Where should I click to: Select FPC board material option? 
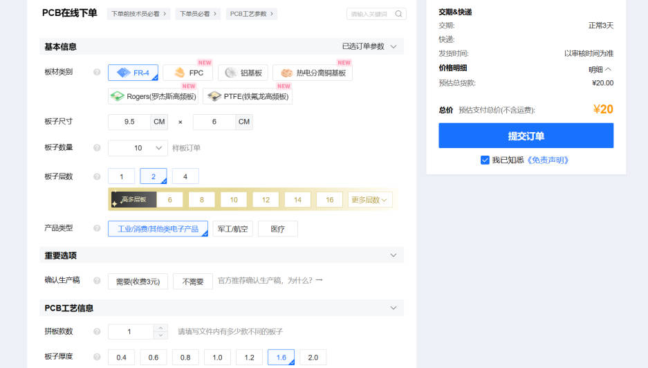188,73
